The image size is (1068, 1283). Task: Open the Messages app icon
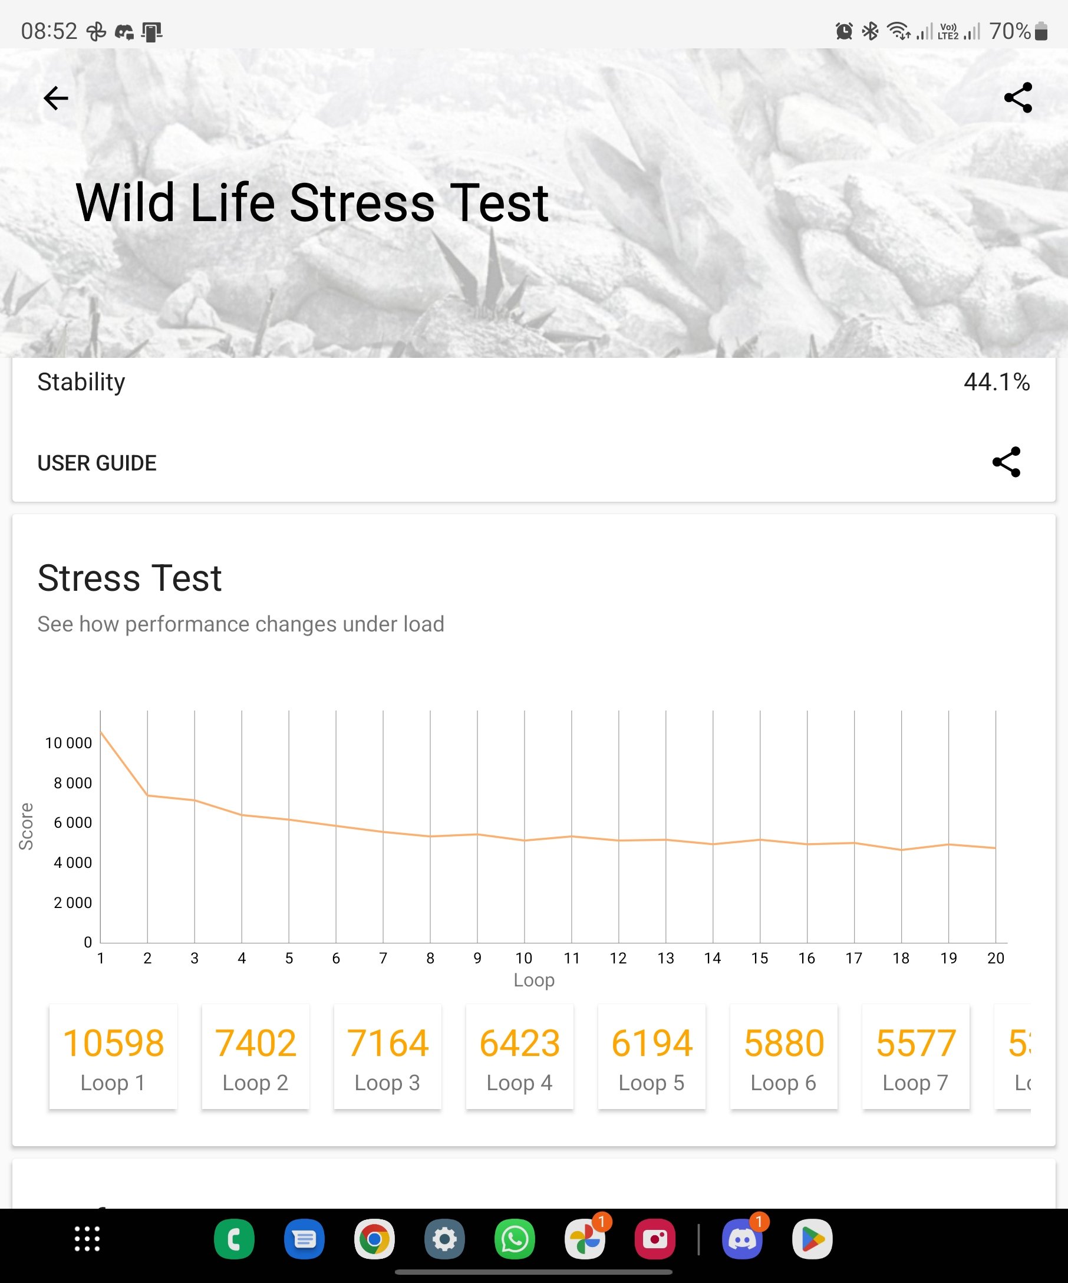[304, 1239]
